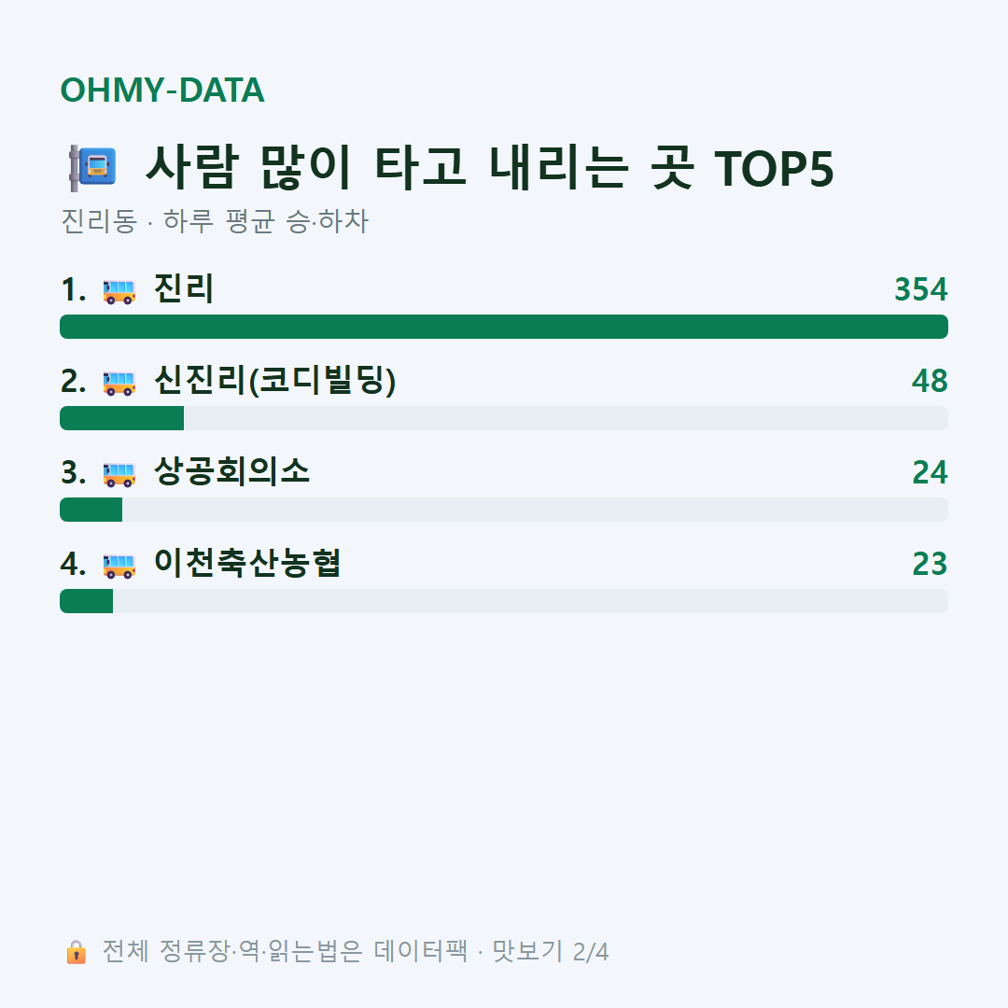
Task: Click the 48 ridership value
Action: pyautogui.click(x=930, y=381)
